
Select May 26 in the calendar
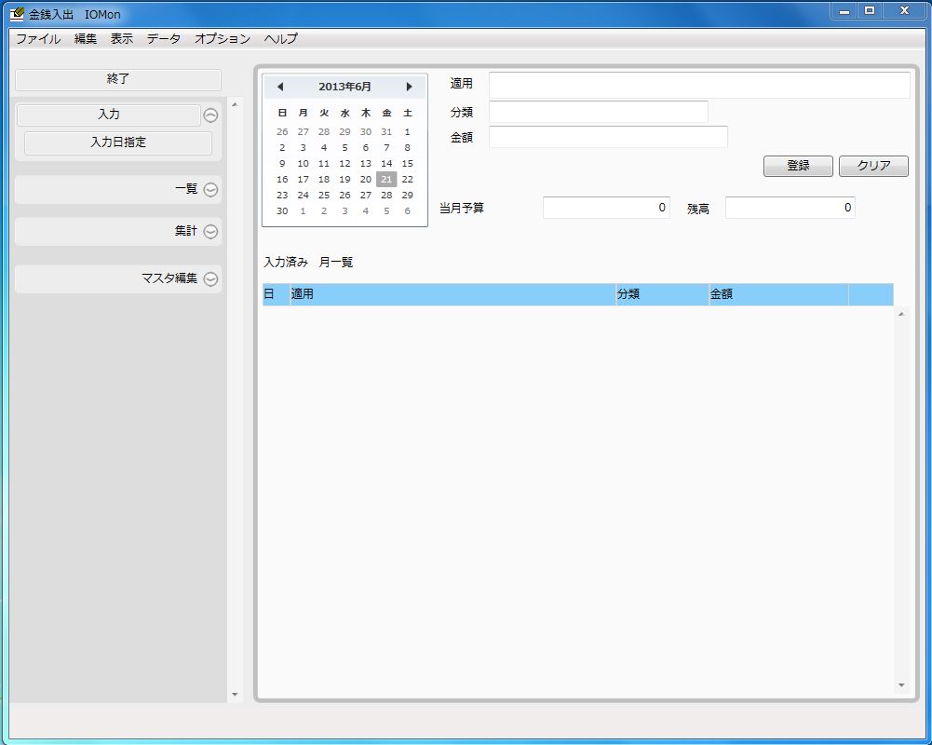coord(282,132)
